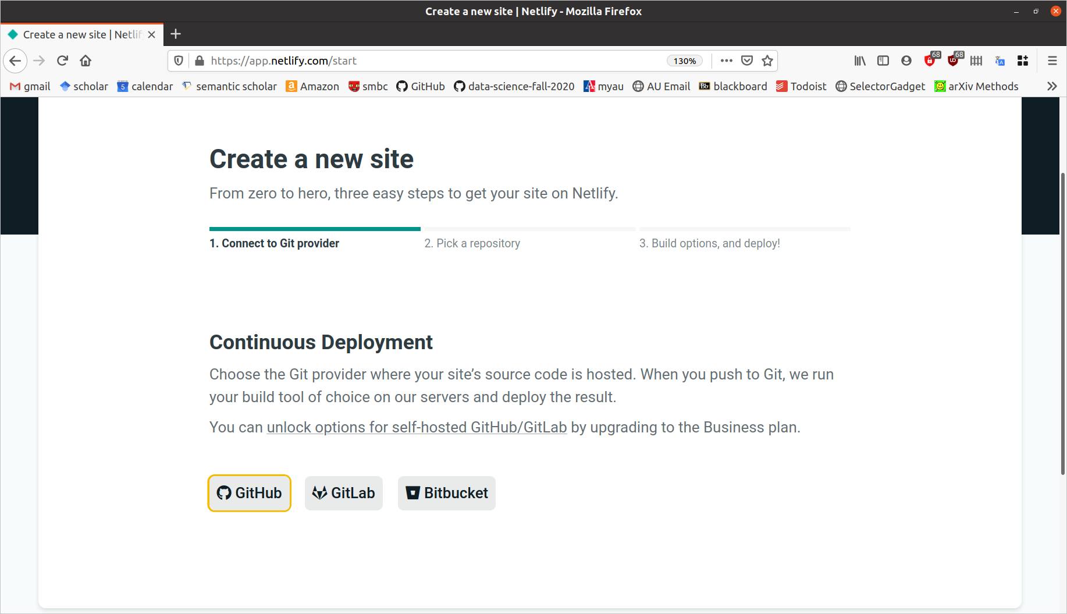The height and width of the screenshot is (614, 1067).
Task: Toggle the sidebar view icon
Action: pyautogui.click(x=883, y=61)
